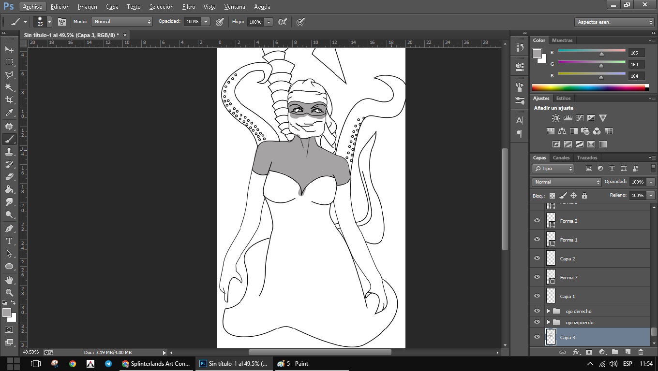
Task: Select the Move tool
Action: pyautogui.click(x=9, y=49)
